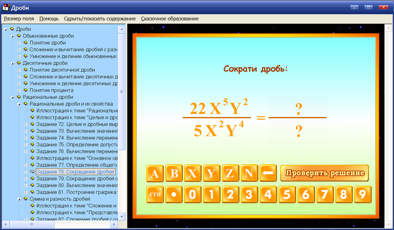Enter digit 0 from the keypad
Image resolution: width=394 pixels, height=230 pixels.
tap(192, 195)
